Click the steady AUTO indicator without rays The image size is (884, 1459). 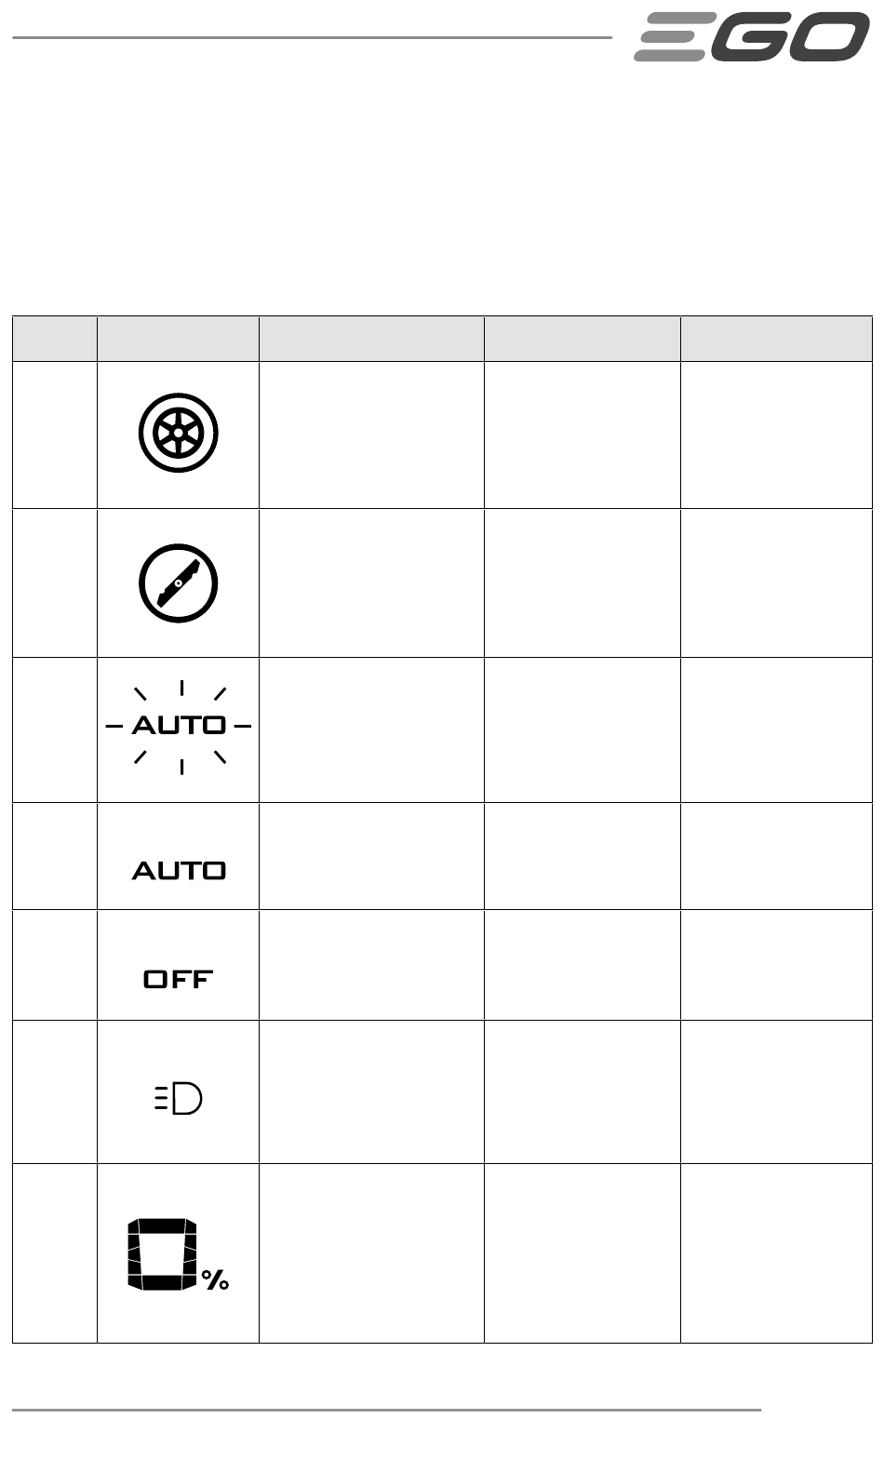[x=179, y=871]
